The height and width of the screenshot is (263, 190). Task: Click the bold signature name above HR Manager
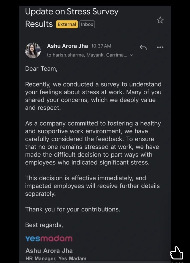tap(49, 251)
